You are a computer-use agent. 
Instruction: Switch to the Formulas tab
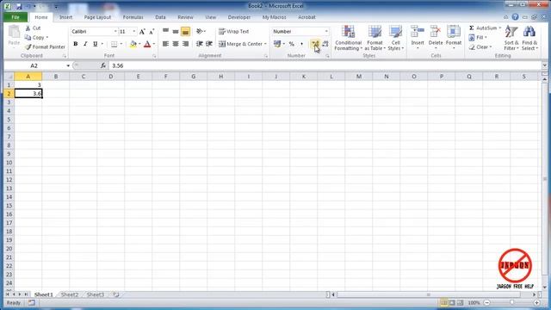tap(133, 17)
